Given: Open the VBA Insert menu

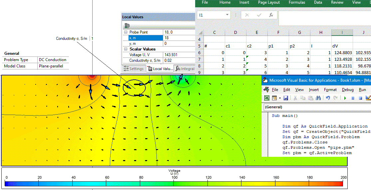Looking at the screenshot, I should point(314,90).
